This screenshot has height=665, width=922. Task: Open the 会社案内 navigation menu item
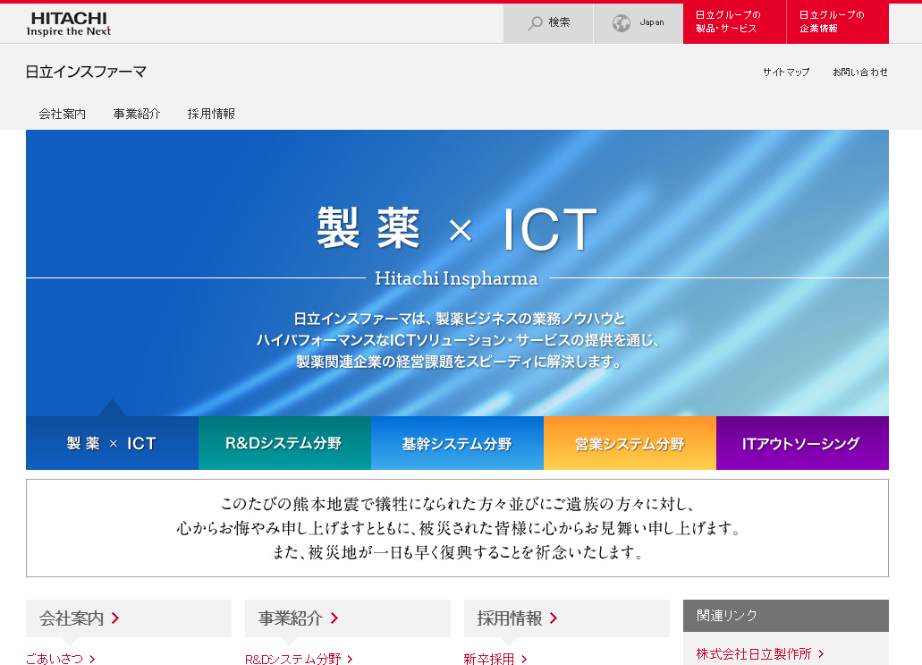(x=63, y=114)
